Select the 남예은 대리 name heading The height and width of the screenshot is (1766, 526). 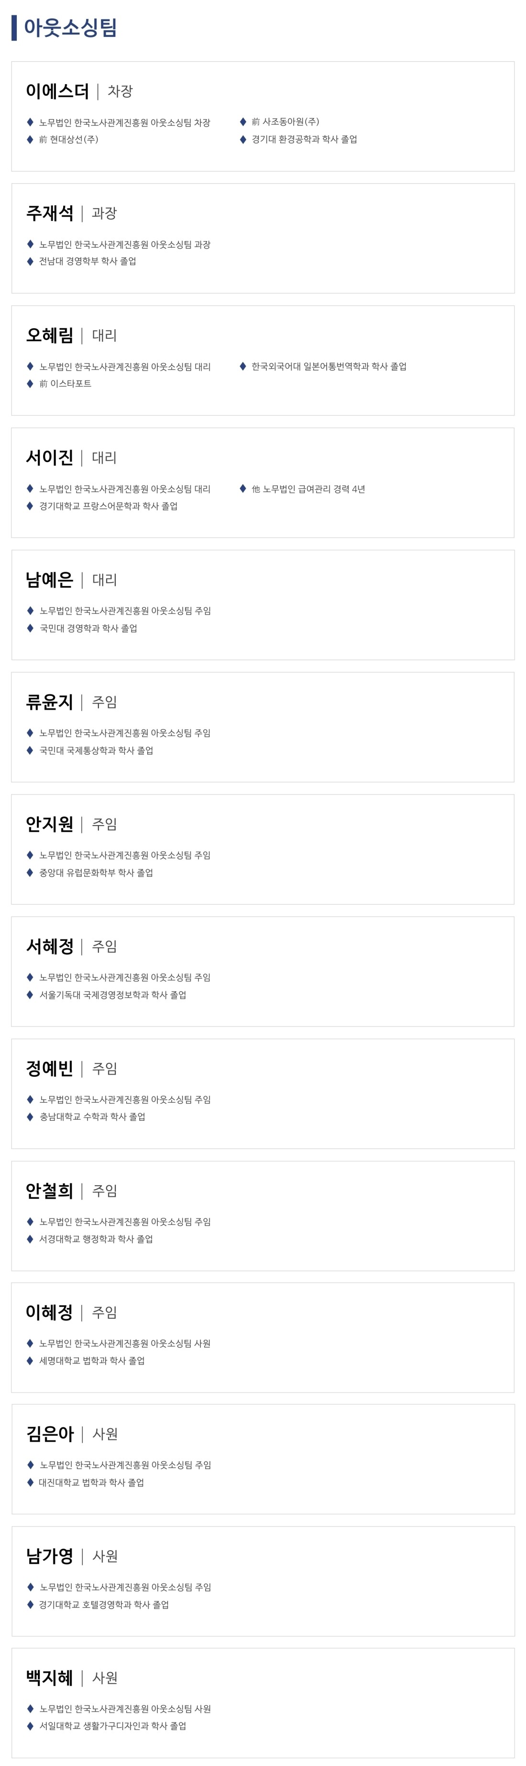(x=71, y=580)
